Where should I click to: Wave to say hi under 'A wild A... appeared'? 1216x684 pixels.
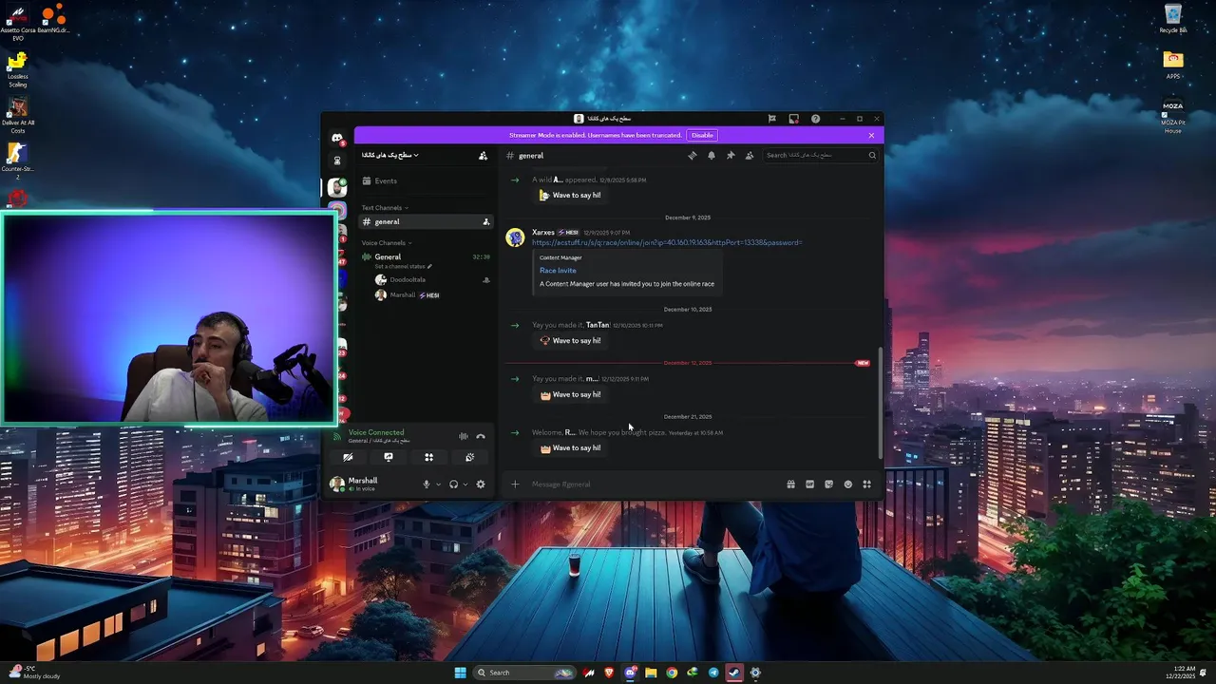coord(570,195)
